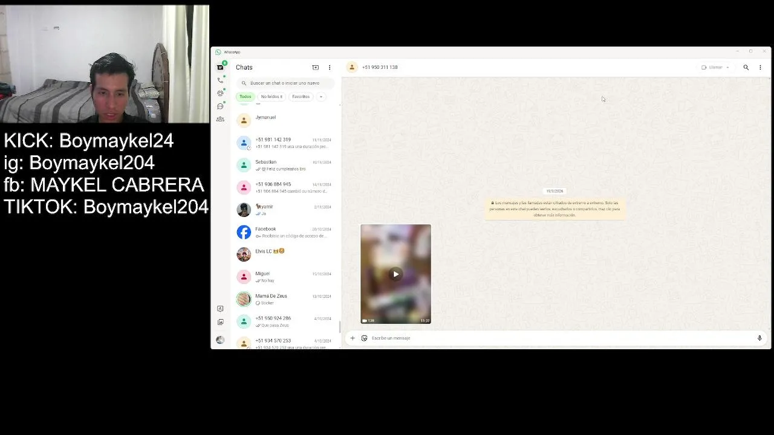Open the emoji picker in message bar
This screenshot has height=435, width=774.
[x=364, y=338]
